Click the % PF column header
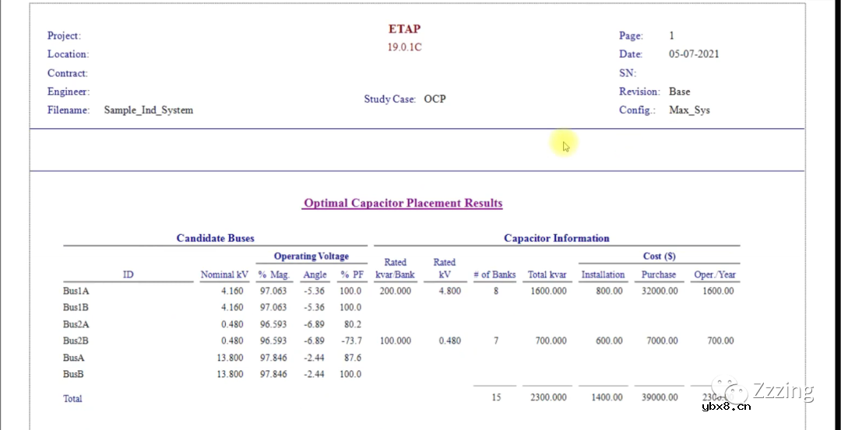Image resolution: width=841 pixels, height=430 pixels. tap(350, 274)
